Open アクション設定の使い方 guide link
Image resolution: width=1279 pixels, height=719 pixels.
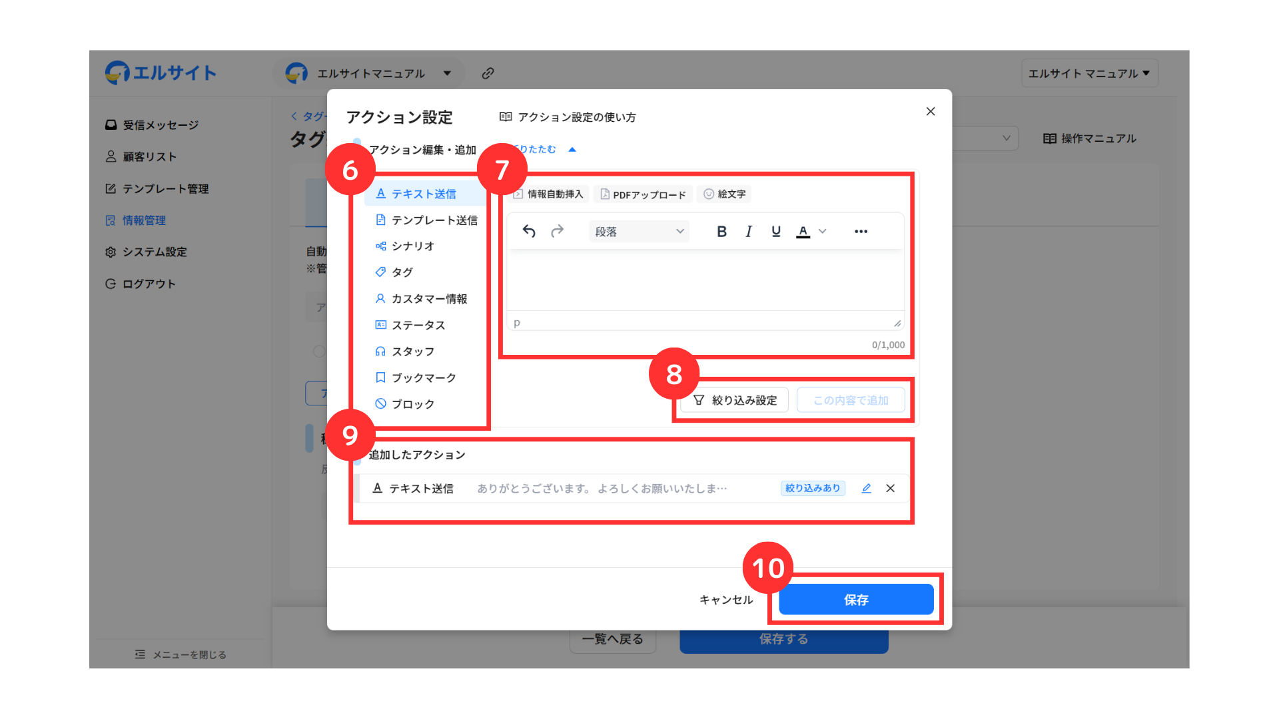576,117
